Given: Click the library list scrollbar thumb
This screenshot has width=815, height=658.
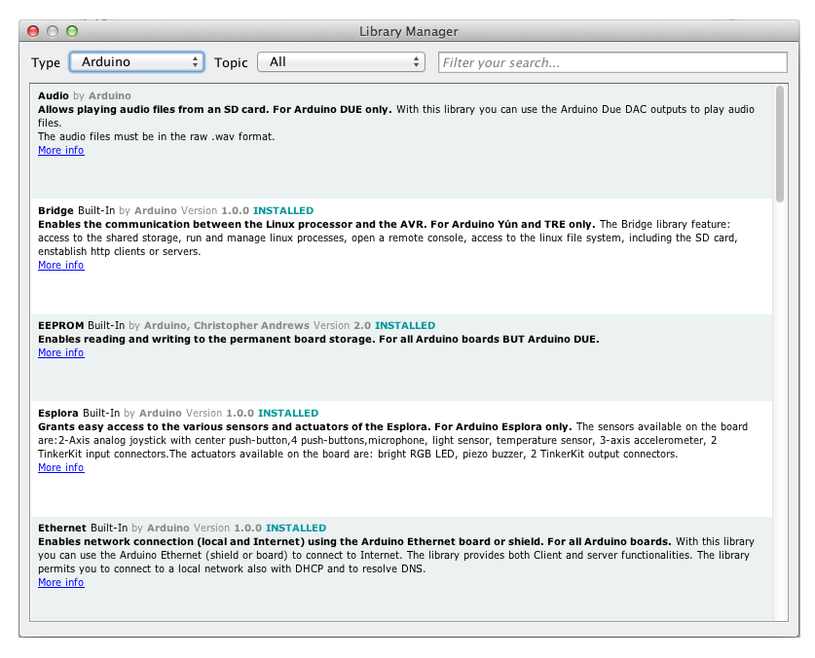Looking at the screenshot, I should [779, 144].
